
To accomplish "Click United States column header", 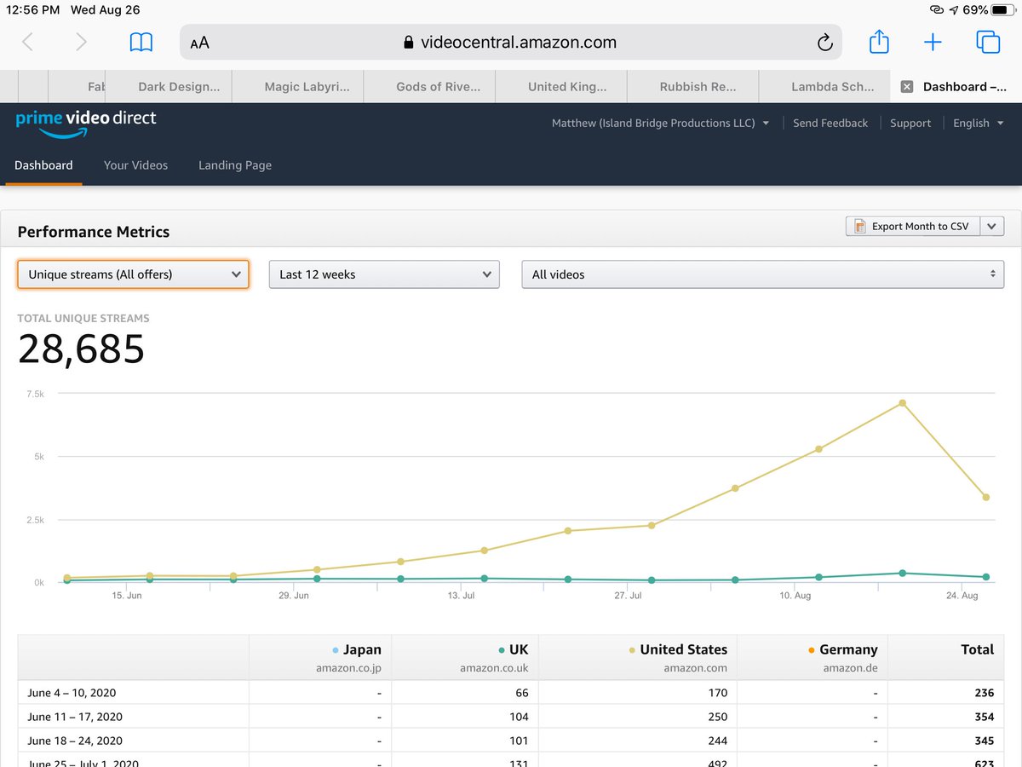I will click(x=638, y=657).
